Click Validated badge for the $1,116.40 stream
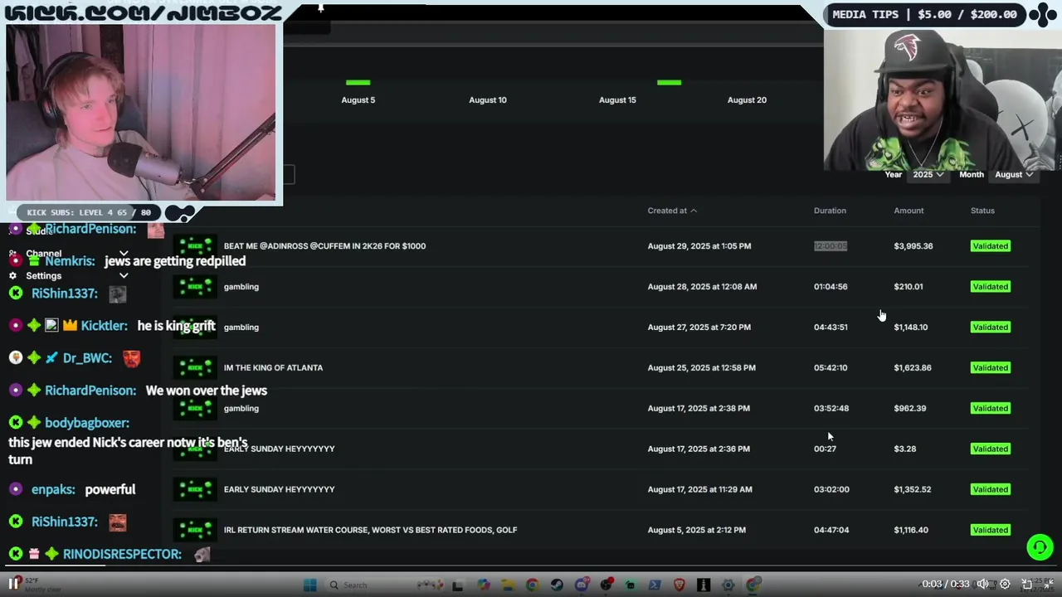Image resolution: width=1062 pixels, height=597 pixels. pyautogui.click(x=991, y=530)
